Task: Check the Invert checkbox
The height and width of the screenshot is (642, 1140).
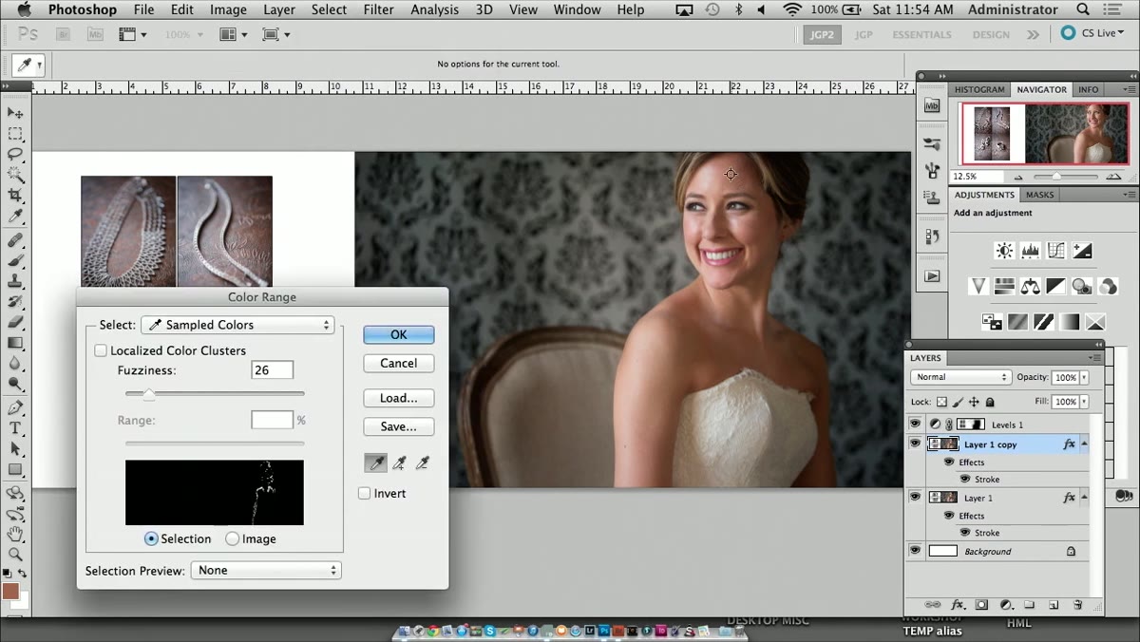Action: pos(364,493)
